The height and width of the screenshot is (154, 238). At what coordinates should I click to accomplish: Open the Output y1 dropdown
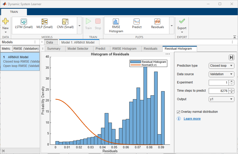(221, 99)
